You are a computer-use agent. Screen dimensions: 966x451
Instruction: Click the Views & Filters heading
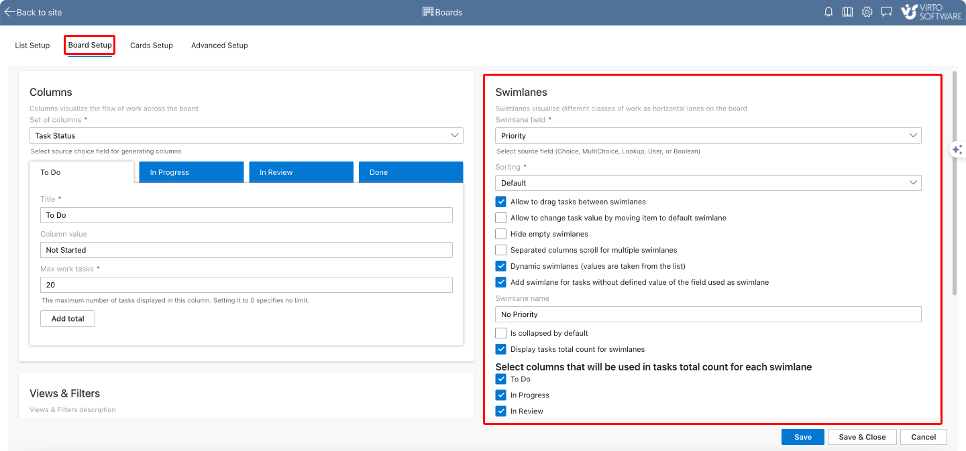[65, 393]
